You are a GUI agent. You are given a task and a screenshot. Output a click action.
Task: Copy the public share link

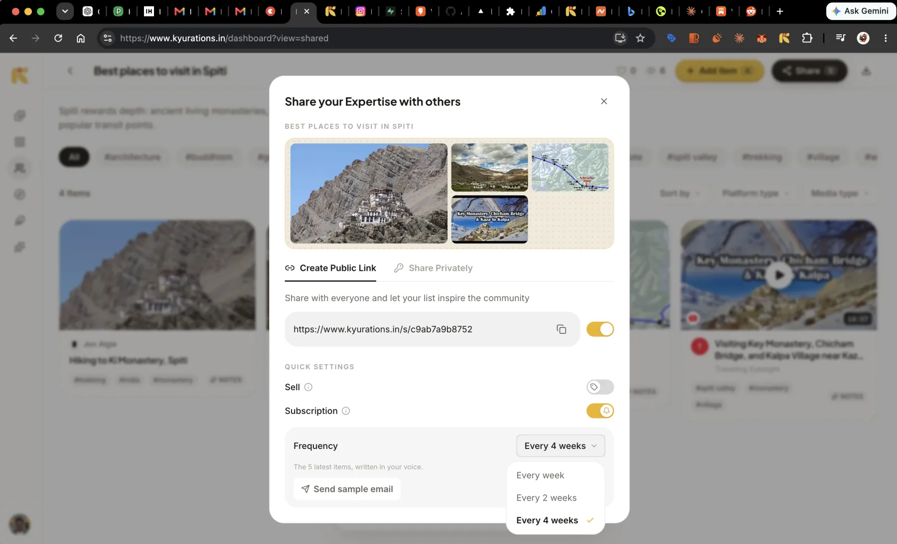(562, 329)
